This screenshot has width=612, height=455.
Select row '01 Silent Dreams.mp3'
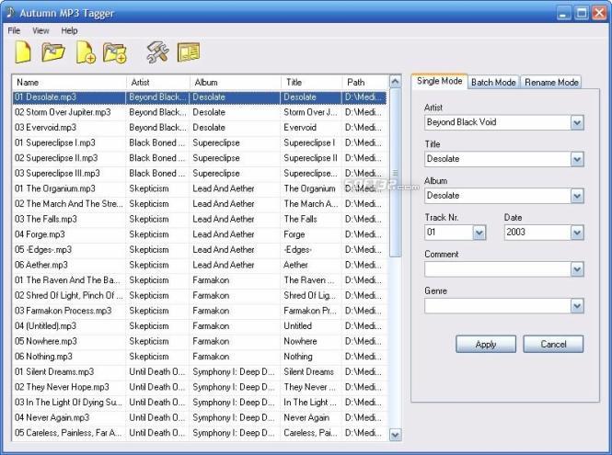[200, 372]
